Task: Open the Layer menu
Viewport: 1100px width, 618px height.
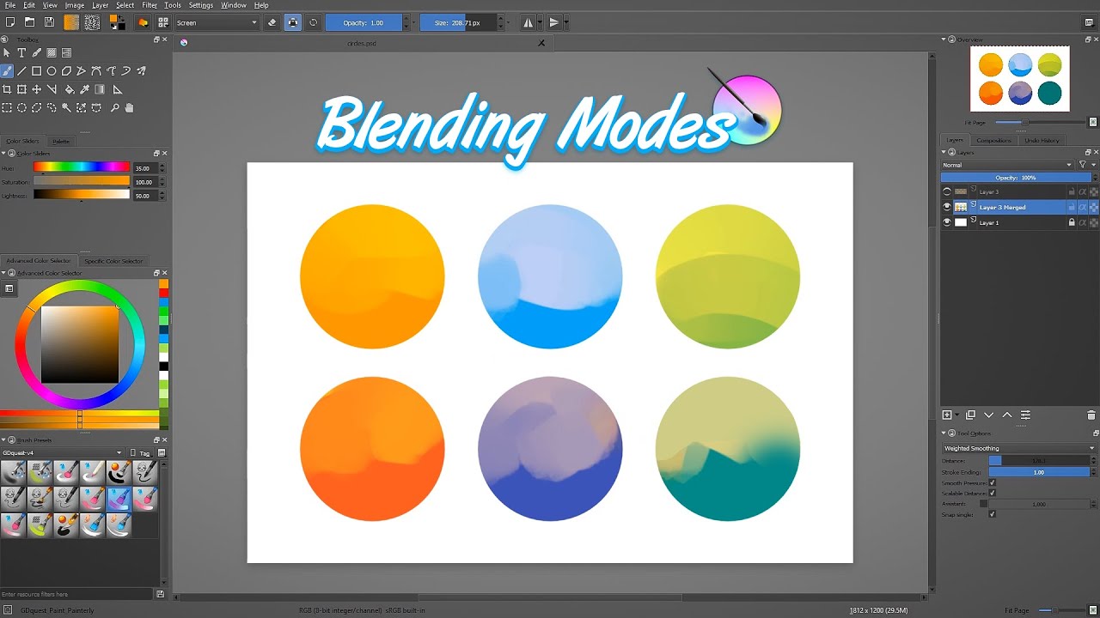Action: (x=101, y=5)
